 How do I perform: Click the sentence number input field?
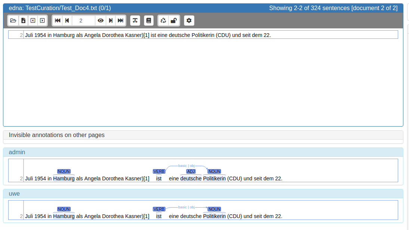click(x=83, y=21)
